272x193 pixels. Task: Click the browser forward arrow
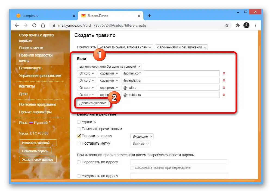pos(26,26)
